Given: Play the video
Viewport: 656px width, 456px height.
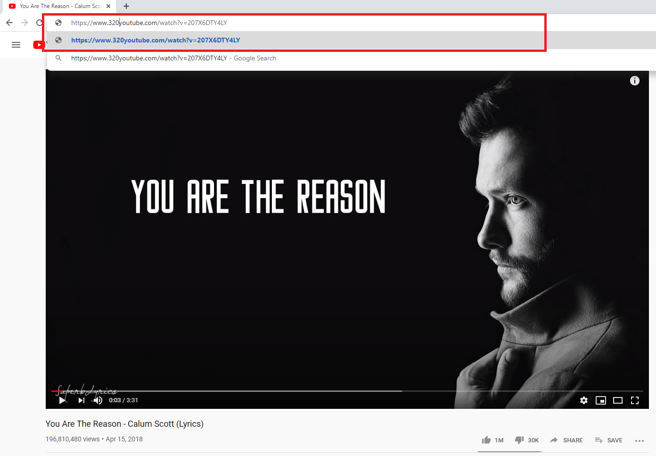Looking at the screenshot, I should [63, 400].
